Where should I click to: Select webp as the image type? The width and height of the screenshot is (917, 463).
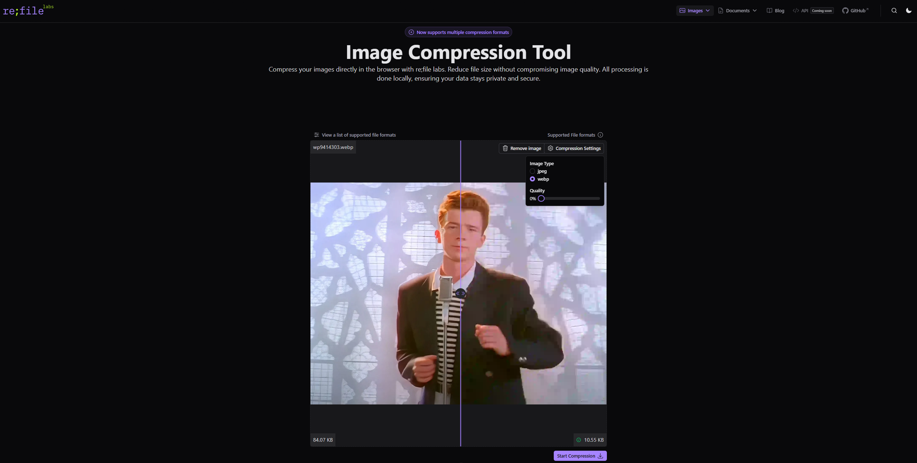tap(532, 179)
